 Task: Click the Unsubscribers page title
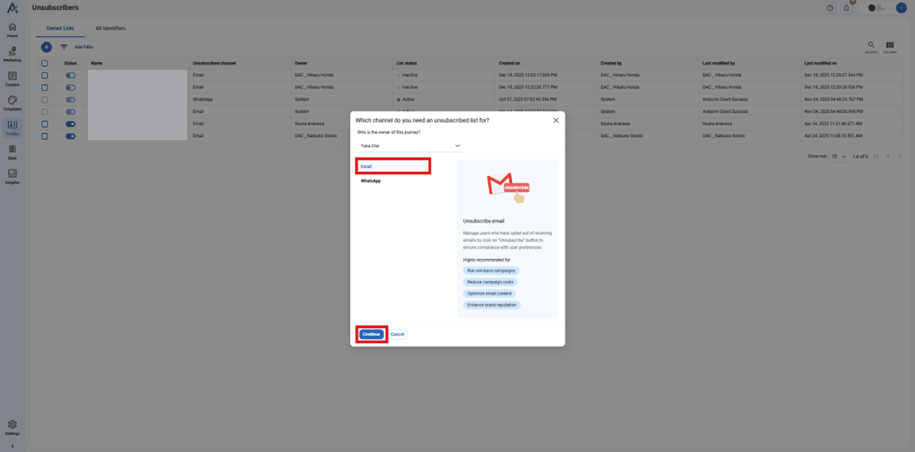tap(56, 7)
